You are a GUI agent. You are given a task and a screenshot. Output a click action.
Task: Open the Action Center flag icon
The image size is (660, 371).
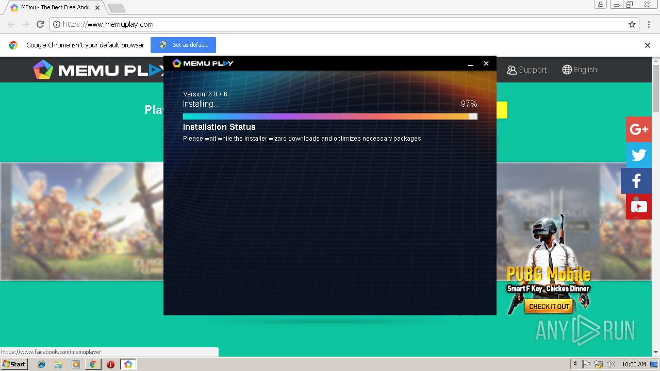click(x=586, y=364)
